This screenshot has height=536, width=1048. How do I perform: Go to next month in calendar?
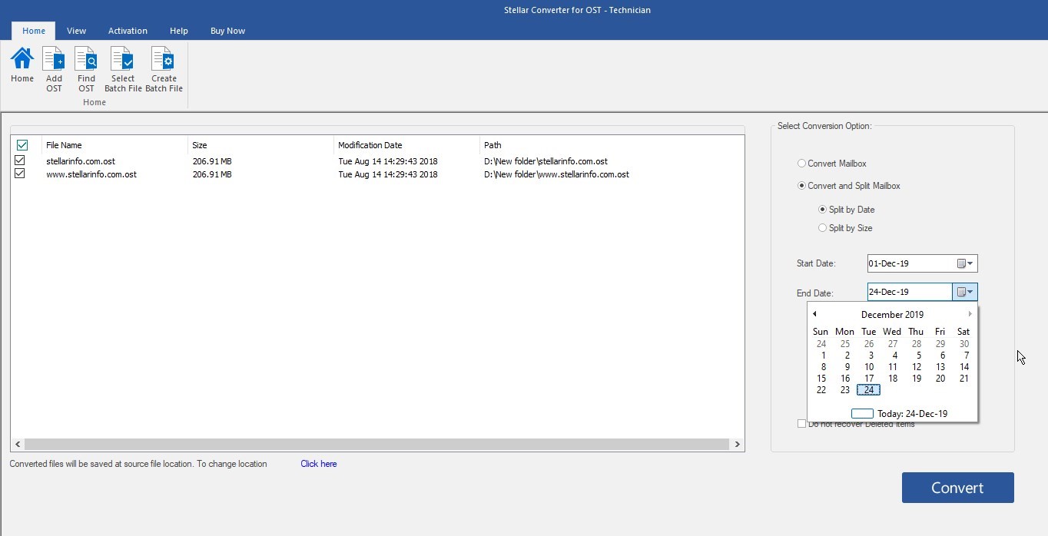pos(970,314)
